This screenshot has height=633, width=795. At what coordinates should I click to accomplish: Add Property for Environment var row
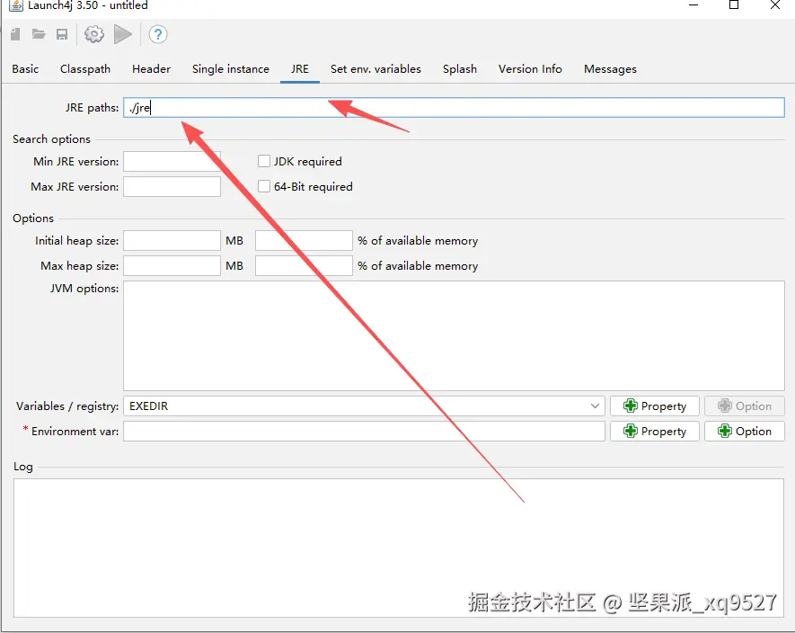[x=655, y=432]
